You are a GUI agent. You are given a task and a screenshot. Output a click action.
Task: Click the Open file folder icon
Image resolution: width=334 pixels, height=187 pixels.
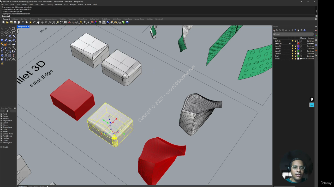tap(7, 22)
